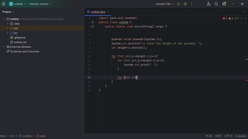Click the External Libraries icon
The height and width of the screenshot is (139, 248).
8,47
